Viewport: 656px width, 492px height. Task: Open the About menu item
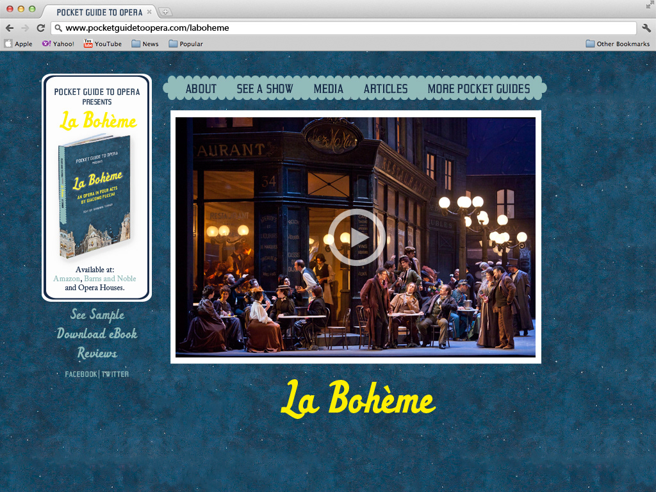(x=201, y=89)
